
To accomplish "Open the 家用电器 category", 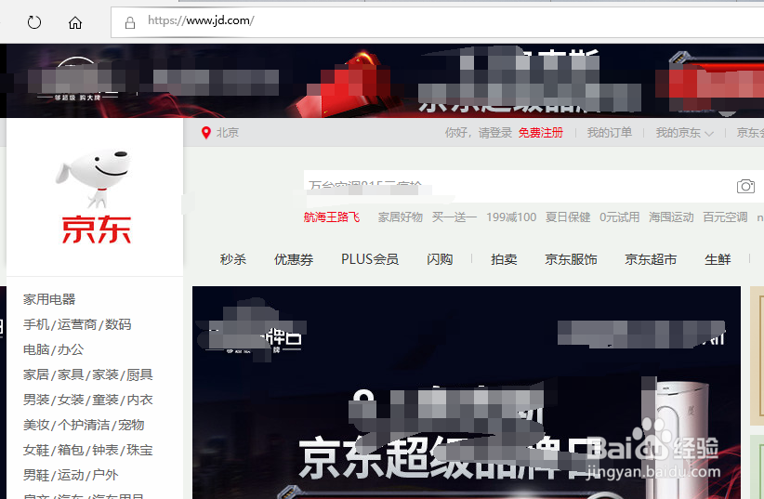I will [49, 299].
